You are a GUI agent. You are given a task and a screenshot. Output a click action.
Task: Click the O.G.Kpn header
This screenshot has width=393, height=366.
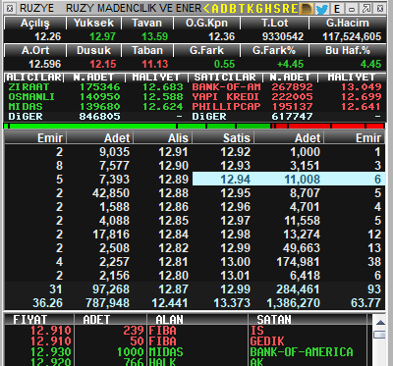click(206, 23)
